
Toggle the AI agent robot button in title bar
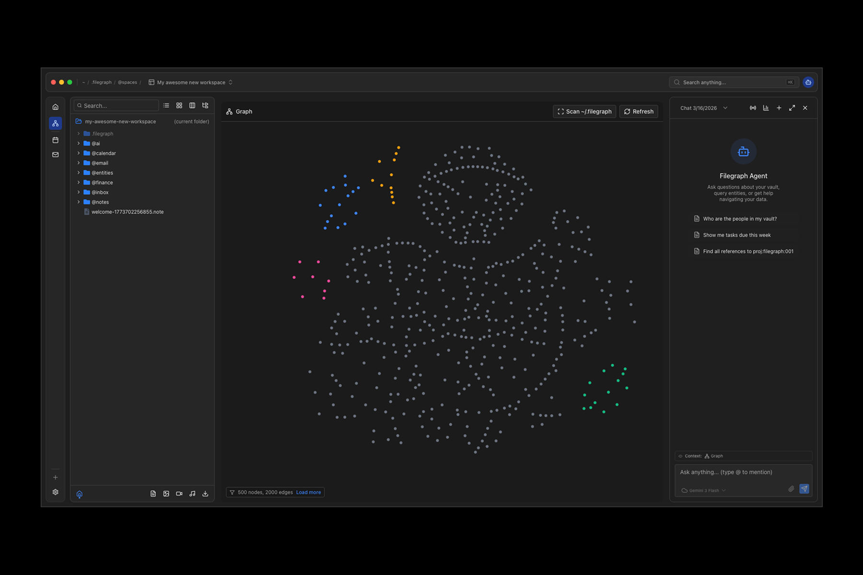click(808, 82)
